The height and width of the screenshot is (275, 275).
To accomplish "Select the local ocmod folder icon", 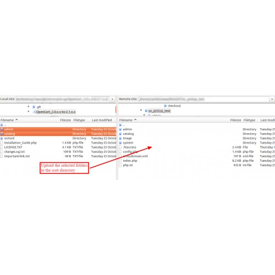I will point(2,138).
